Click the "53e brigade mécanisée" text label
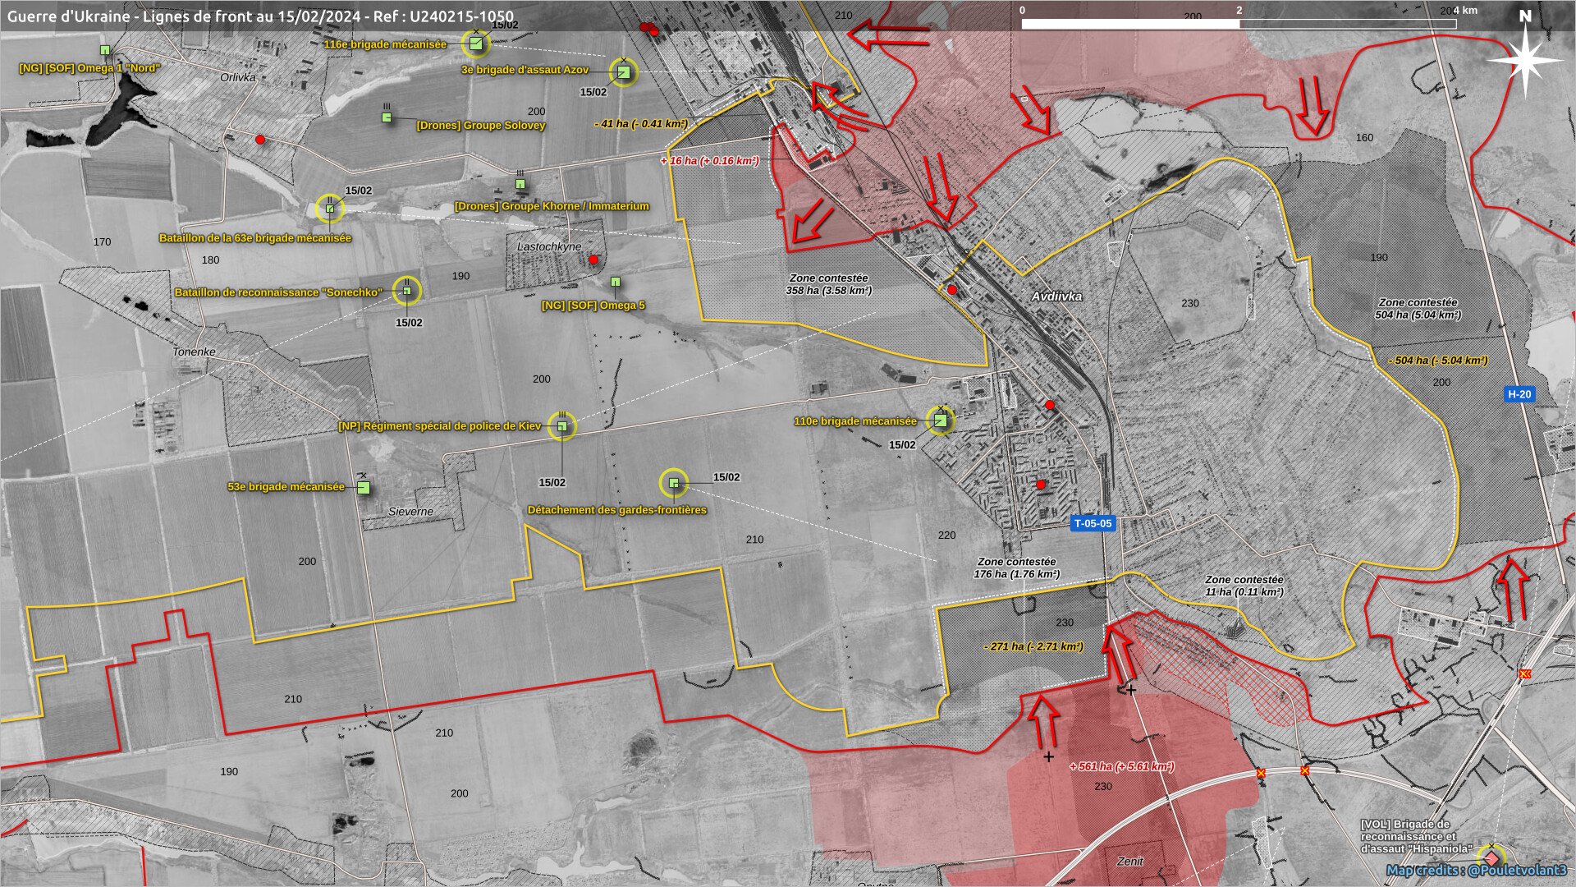 pos(286,487)
